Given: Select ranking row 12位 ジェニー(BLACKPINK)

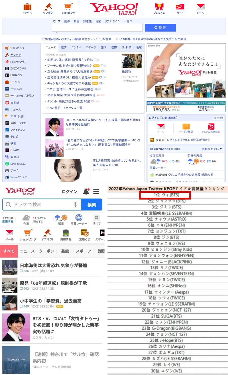Looking at the screenshot, I should [x=167, y=262].
